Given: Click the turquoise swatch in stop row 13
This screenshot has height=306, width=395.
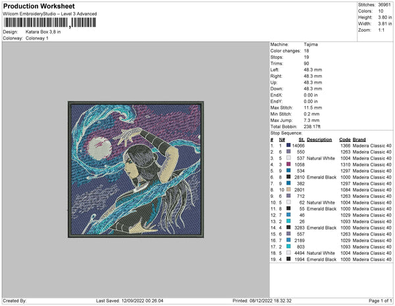Looking at the screenshot, I should pos(288,221).
